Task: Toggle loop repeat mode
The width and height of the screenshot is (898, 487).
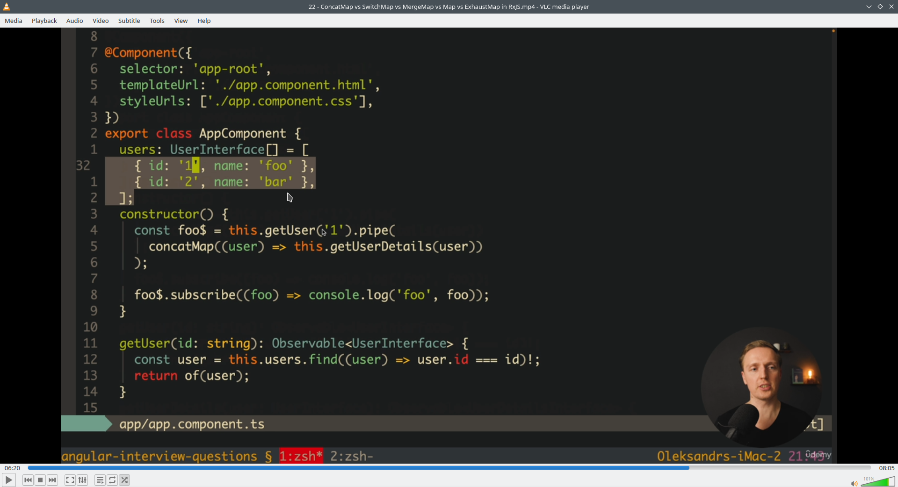Action: click(112, 480)
